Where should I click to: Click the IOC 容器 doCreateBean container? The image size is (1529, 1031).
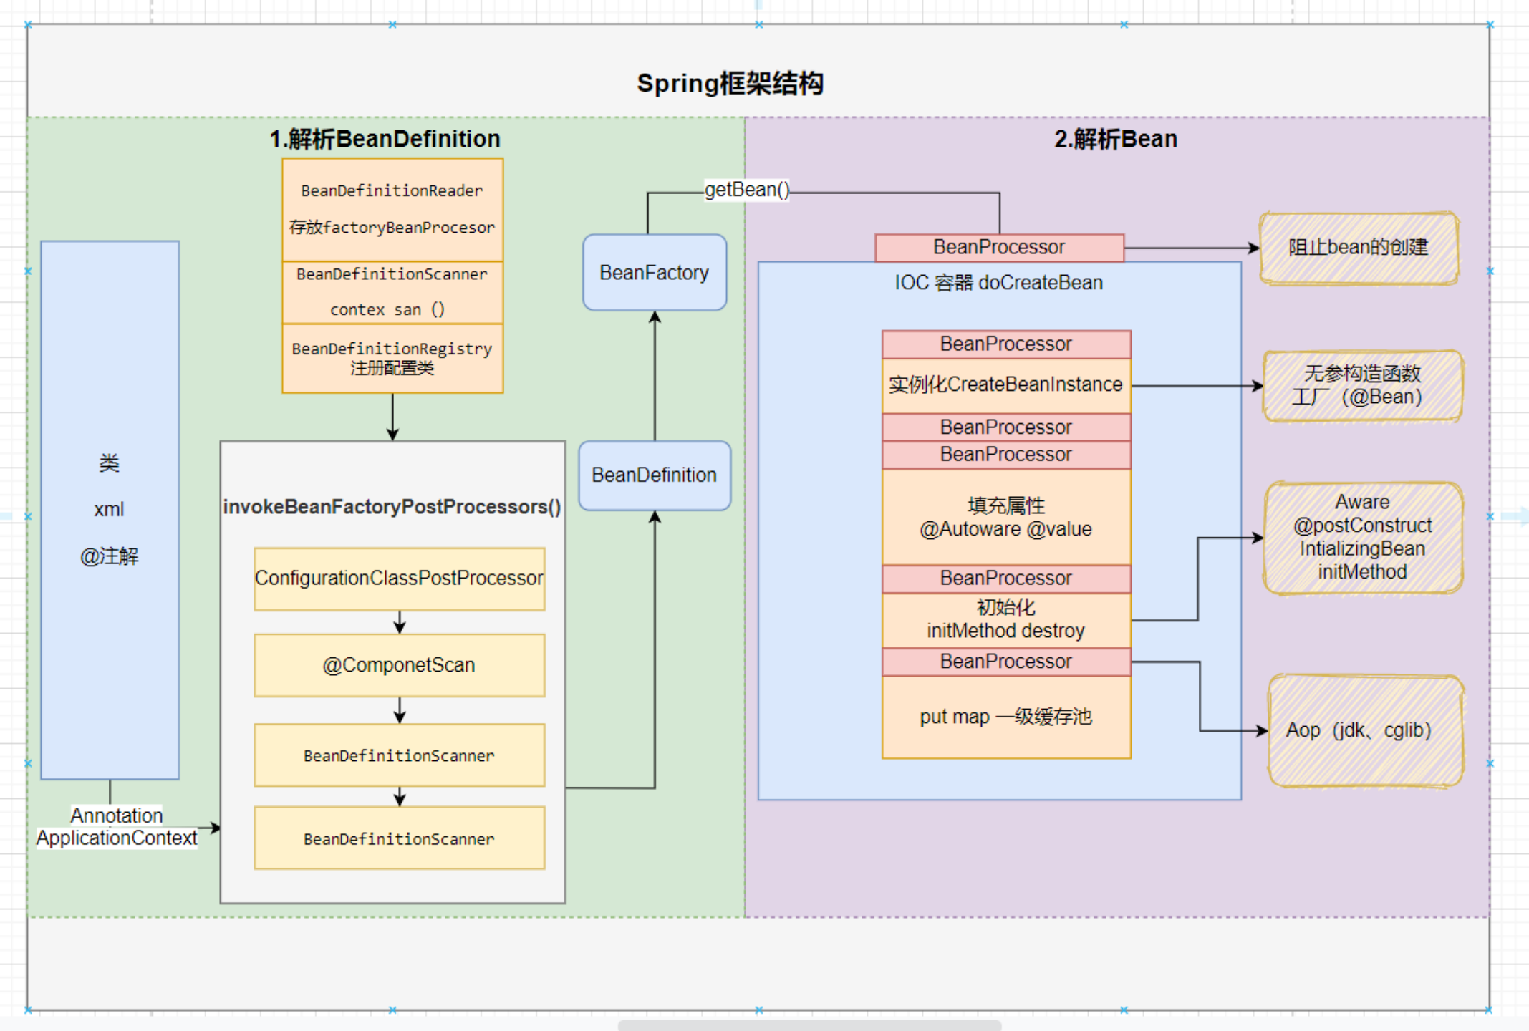click(x=999, y=282)
